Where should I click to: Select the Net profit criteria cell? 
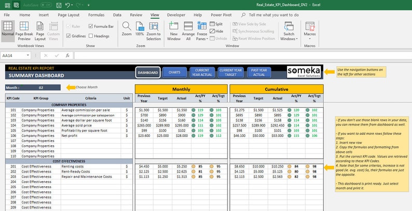[91, 136]
